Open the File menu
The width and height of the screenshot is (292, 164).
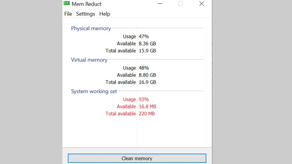pos(68,14)
